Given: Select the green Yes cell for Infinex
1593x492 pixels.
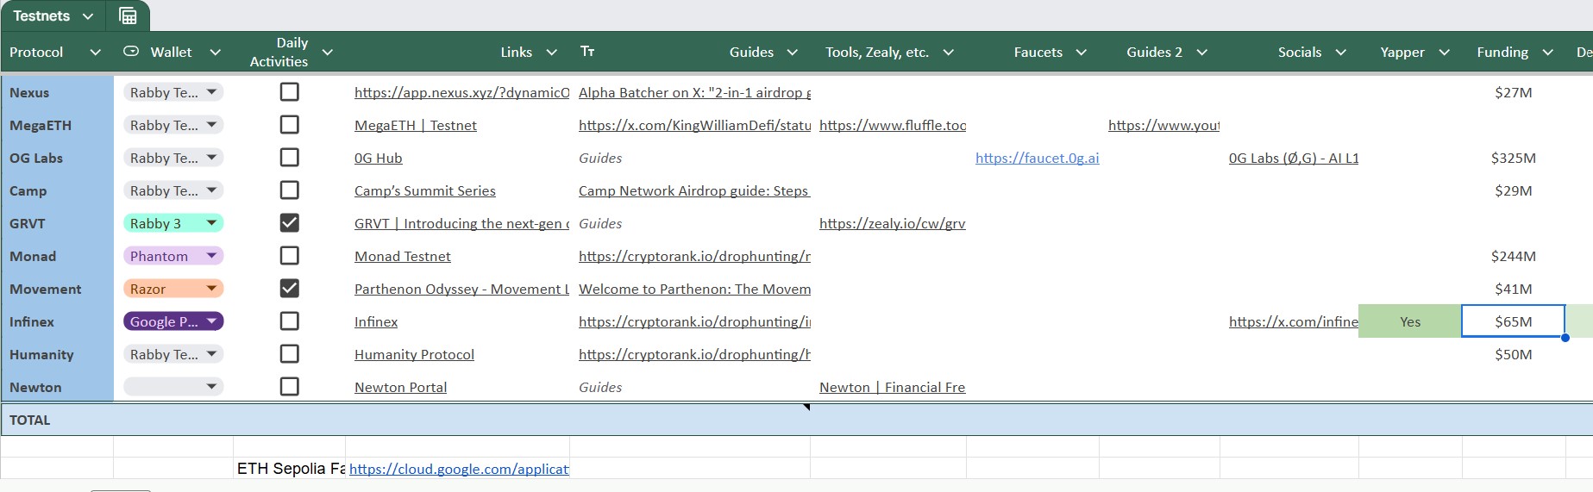Looking at the screenshot, I should pyautogui.click(x=1410, y=321).
